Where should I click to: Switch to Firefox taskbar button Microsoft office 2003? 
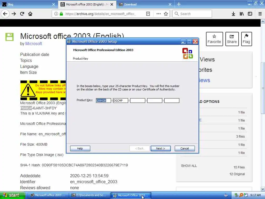pyautogui.click(x=48, y=195)
